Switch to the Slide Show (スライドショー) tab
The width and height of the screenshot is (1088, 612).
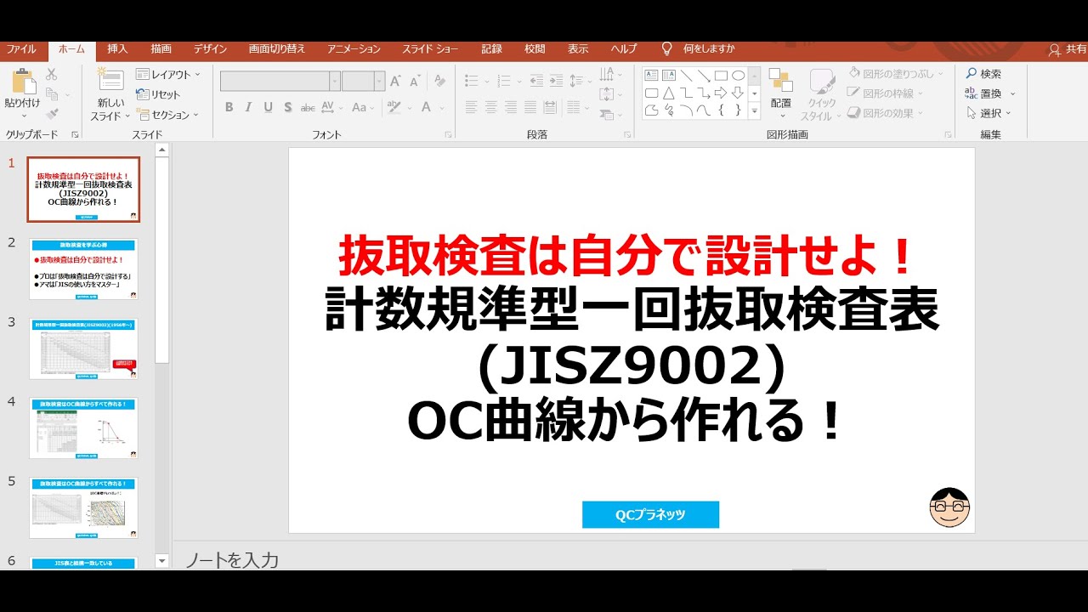pos(431,49)
